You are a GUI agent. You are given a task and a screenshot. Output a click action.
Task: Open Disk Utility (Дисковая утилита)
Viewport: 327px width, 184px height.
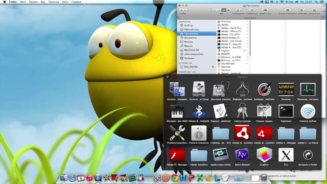(220, 89)
